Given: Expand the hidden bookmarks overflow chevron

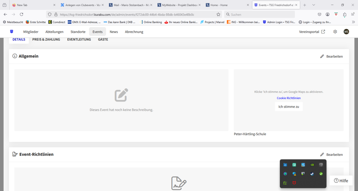Looking at the screenshot, I should (353, 22).
